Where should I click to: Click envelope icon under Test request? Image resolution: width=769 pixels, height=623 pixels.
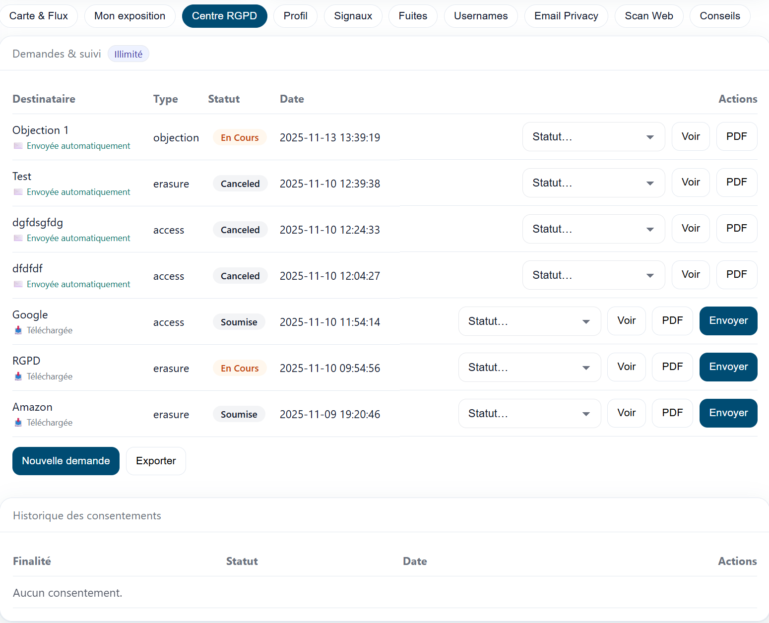click(18, 192)
